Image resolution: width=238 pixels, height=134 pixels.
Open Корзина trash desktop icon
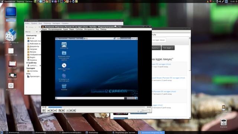tap(223, 124)
